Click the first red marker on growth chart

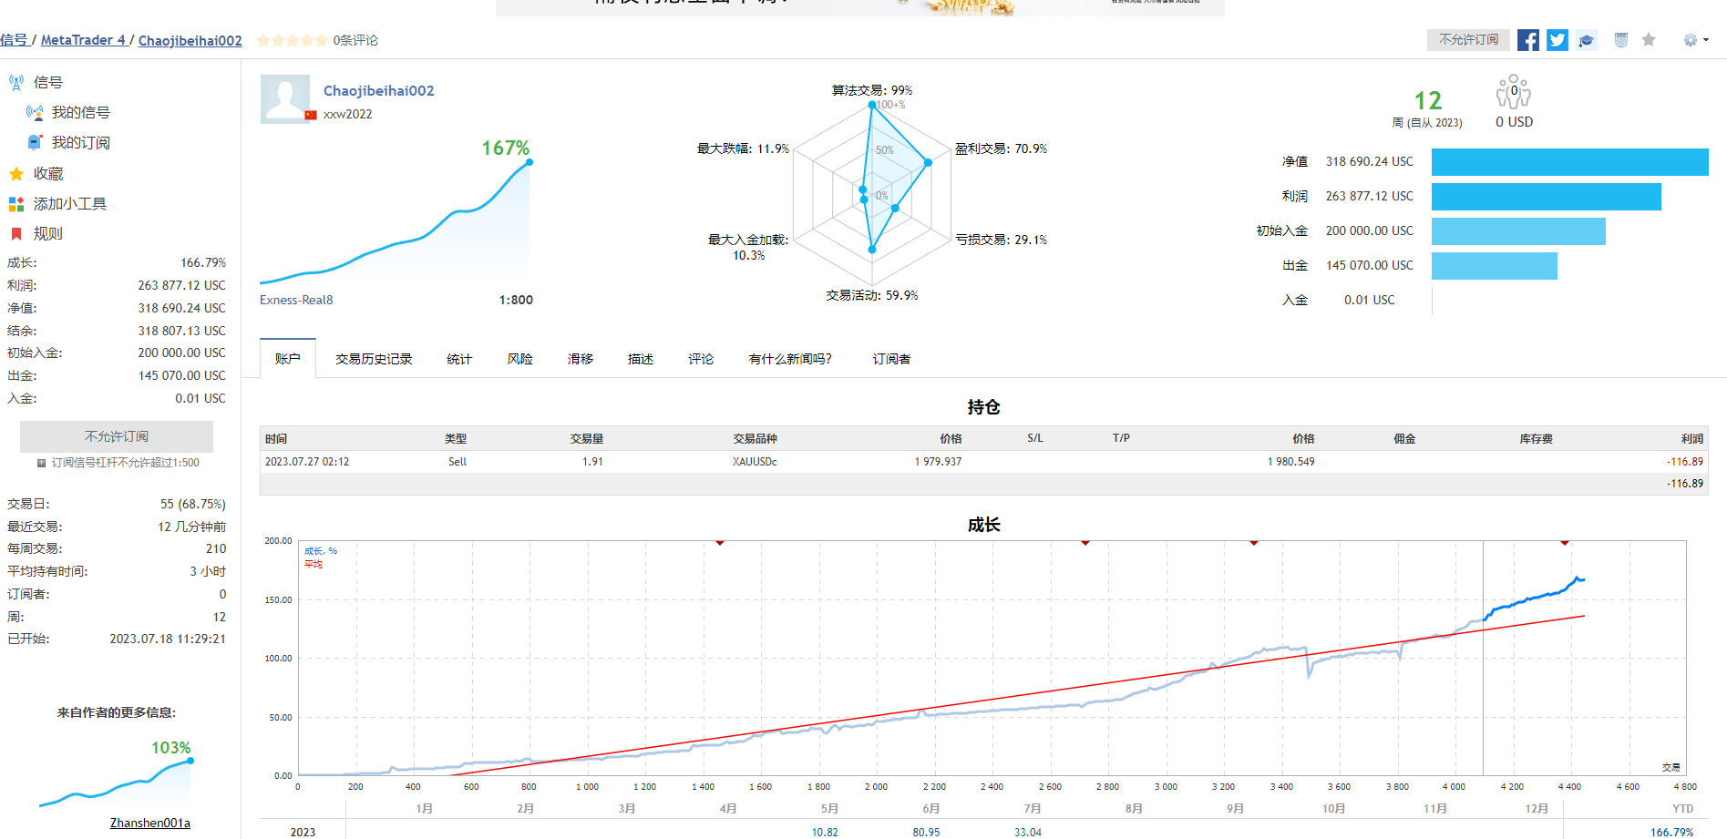(720, 543)
